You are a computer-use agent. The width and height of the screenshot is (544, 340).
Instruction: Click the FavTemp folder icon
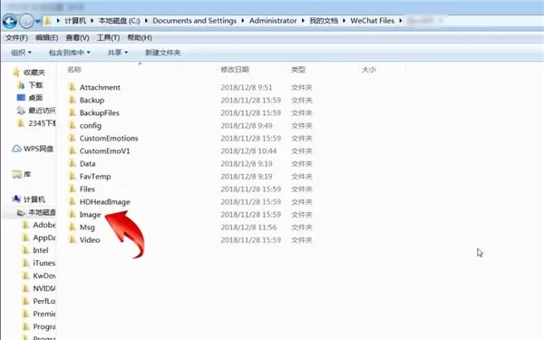[x=73, y=176]
